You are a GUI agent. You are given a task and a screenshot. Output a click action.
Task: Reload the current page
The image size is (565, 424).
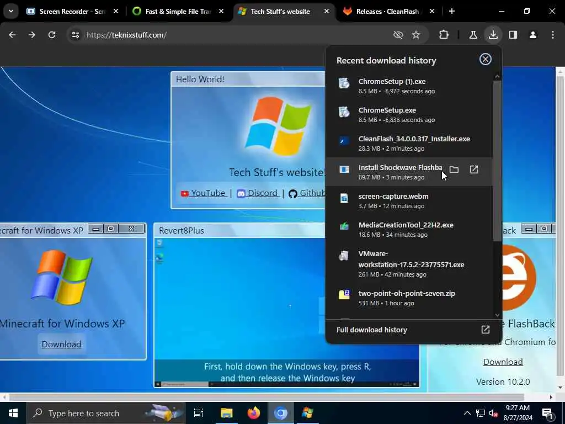click(x=52, y=35)
